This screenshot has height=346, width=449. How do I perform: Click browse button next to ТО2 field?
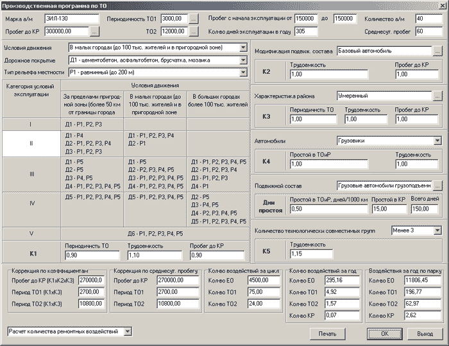click(194, 31)
